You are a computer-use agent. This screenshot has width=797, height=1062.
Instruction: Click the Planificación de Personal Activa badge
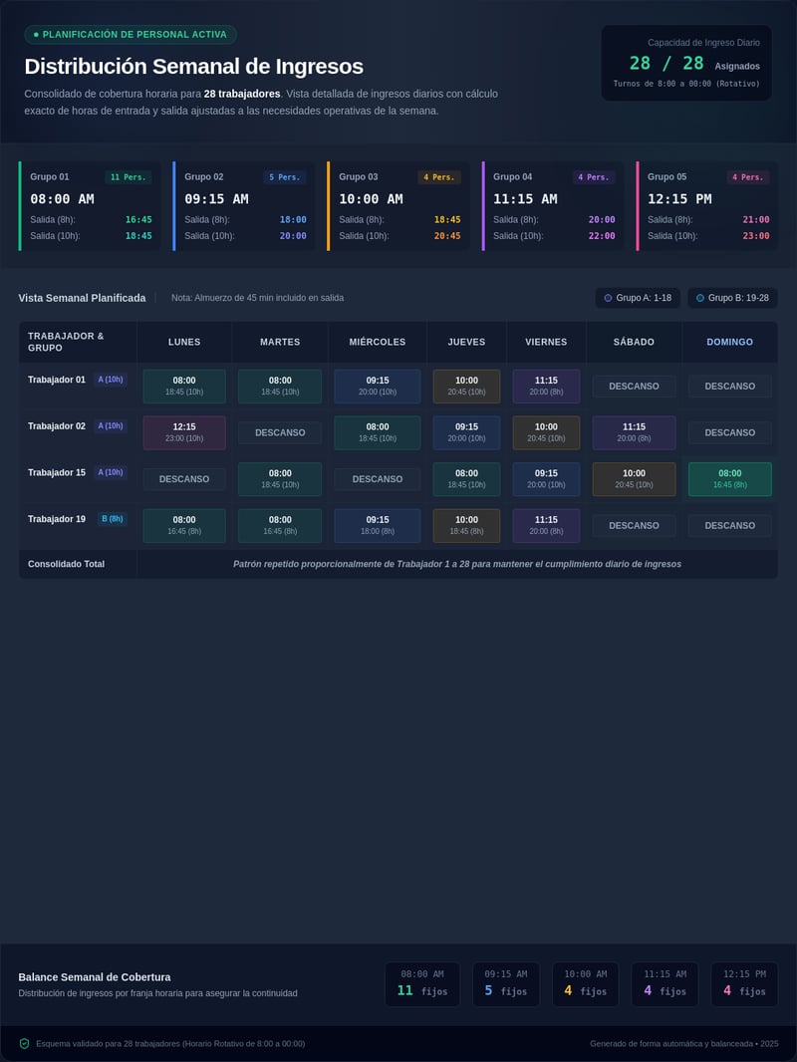(131, 35)
